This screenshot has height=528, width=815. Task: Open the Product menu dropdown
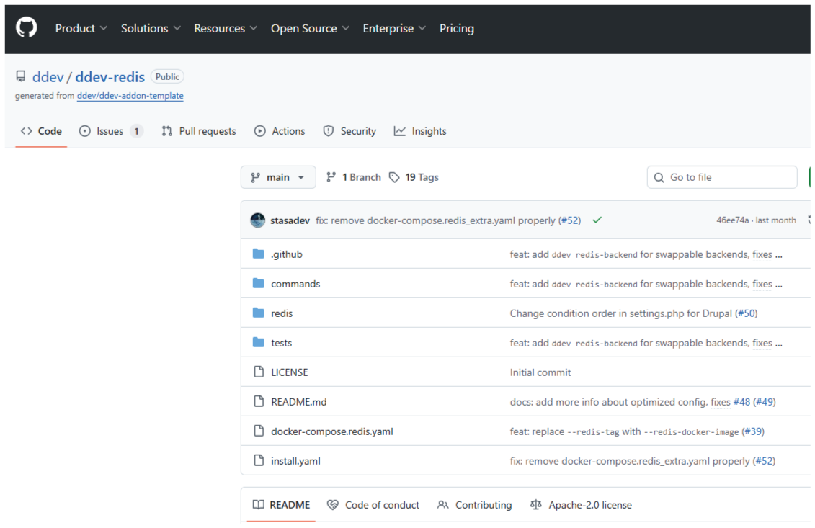[x=81, y=29]
